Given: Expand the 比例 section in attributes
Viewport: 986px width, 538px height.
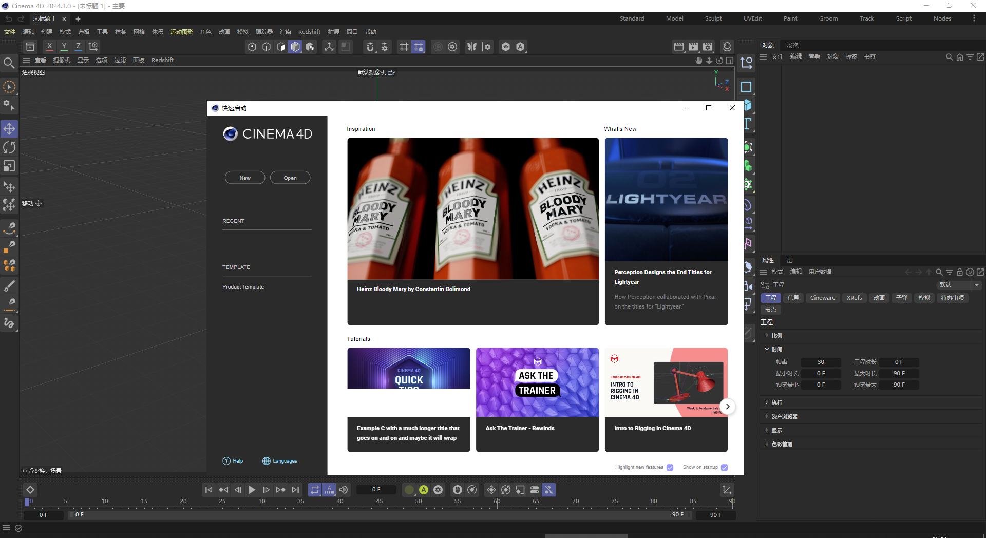Looking at the screenshot, I should pyautogui.click(x=767, y=335).
